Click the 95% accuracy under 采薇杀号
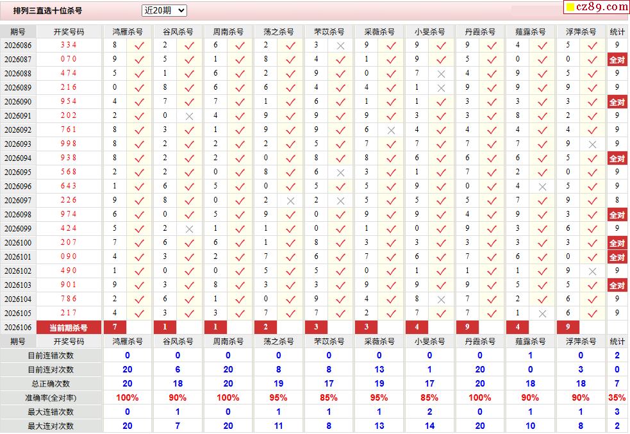Screen dimensions: 630x434 379,398
